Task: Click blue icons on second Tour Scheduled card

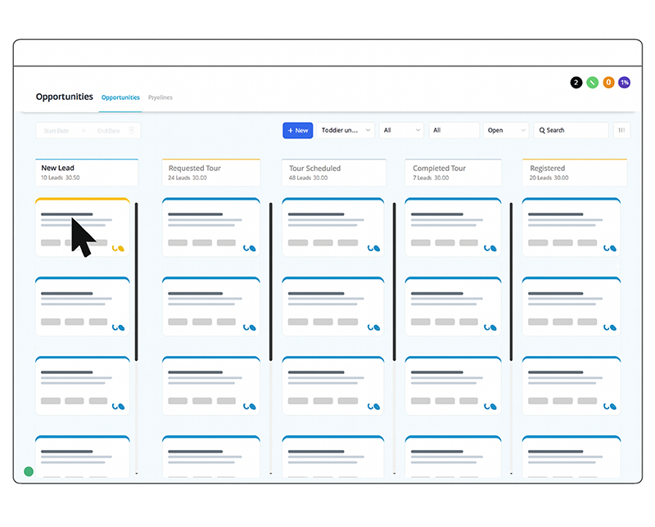Action: [373, 328]
